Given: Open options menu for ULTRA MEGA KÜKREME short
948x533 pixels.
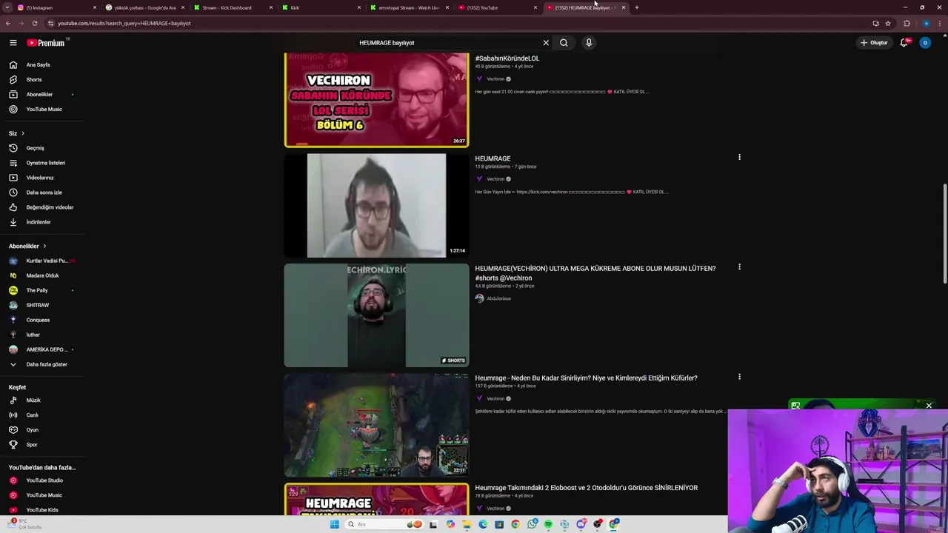Looking at the screenshot, I should pos(739,267).
